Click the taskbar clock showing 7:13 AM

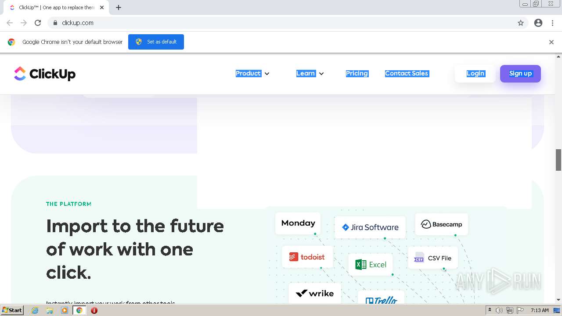(540, 310)
